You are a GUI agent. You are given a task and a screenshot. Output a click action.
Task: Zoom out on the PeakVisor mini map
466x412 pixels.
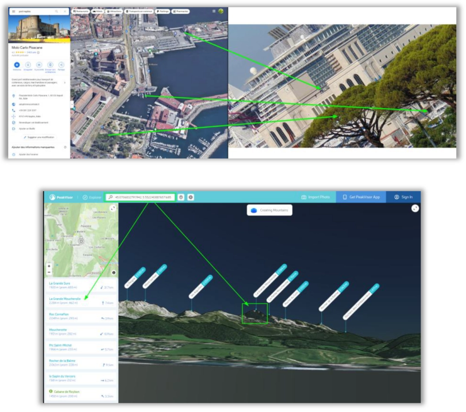point(49,272)
